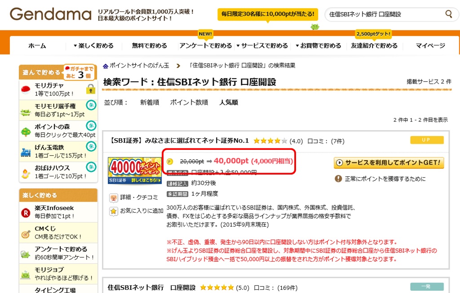Click the lock icon on モリガチャ
Screen dimensions: 460x293
click(x=91, y=89)
